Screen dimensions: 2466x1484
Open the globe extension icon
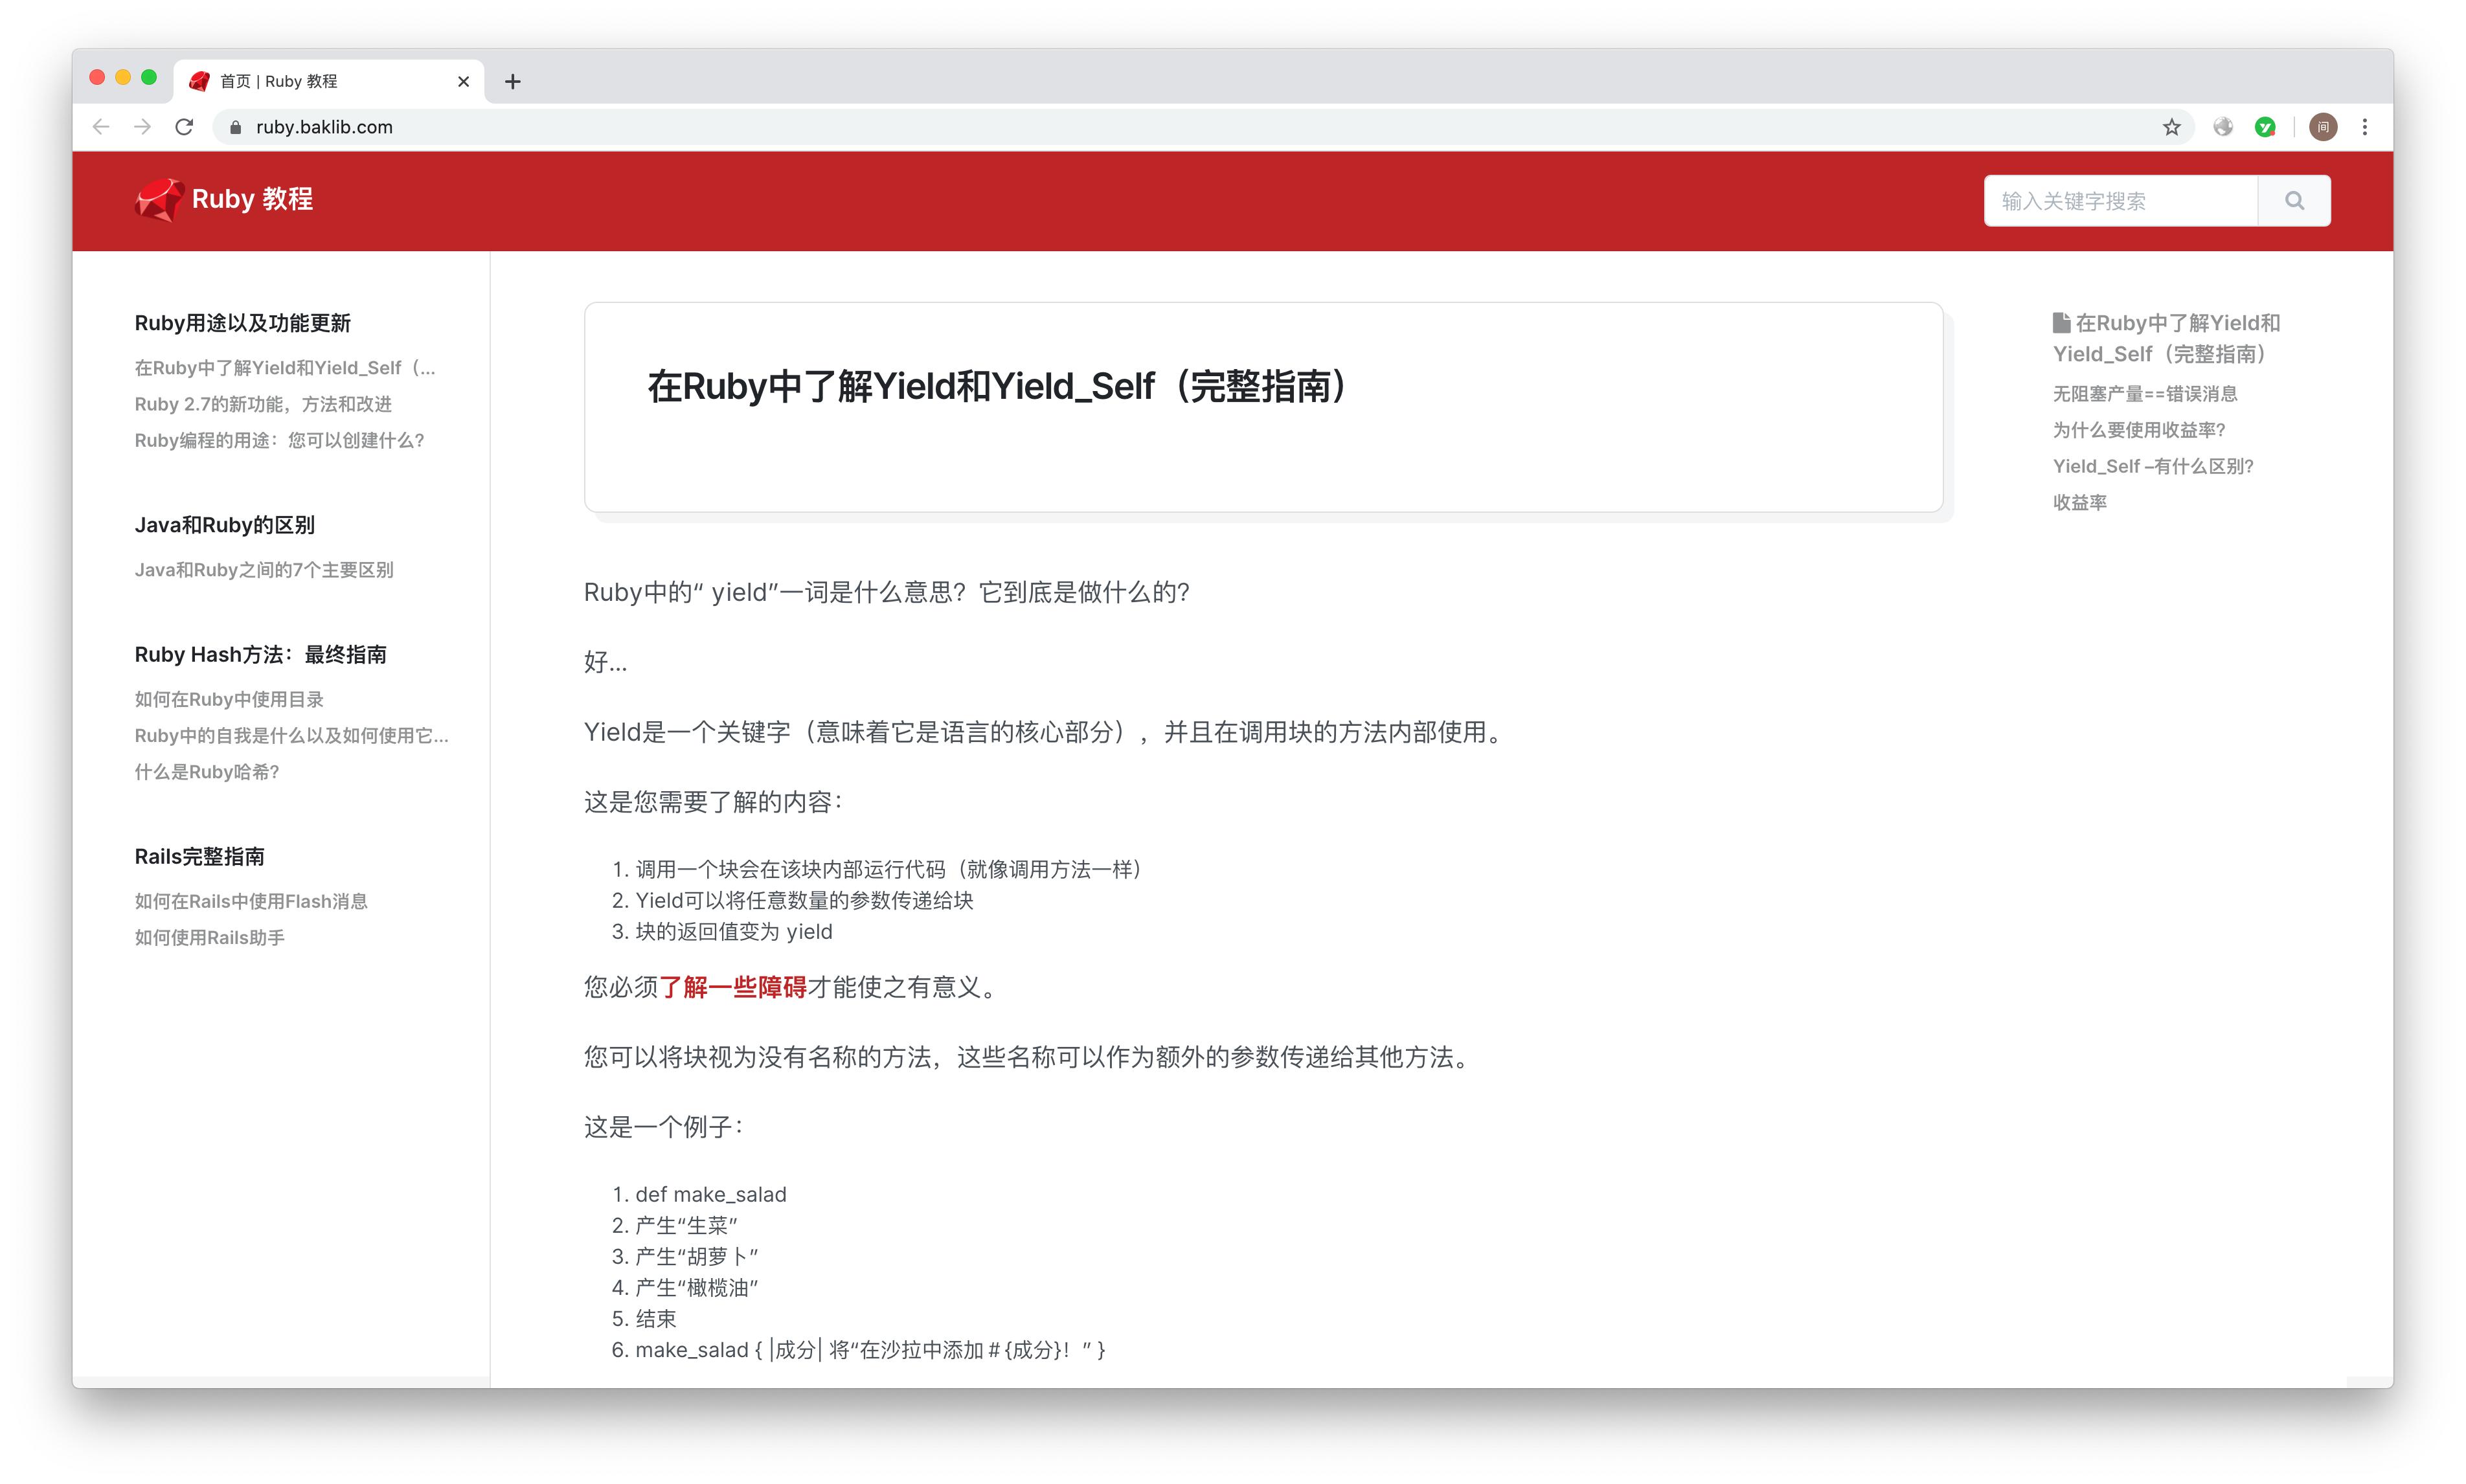(2223, 127)
